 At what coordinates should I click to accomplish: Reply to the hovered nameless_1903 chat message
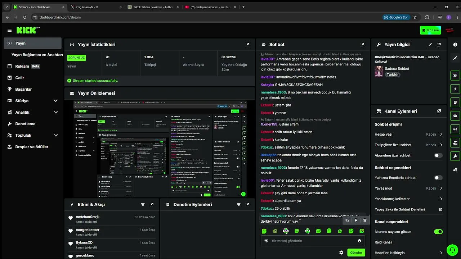point(347,221)
